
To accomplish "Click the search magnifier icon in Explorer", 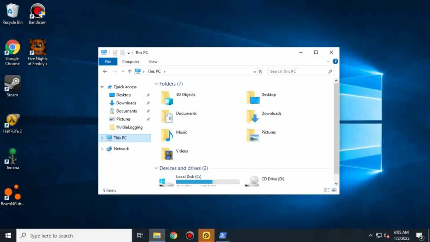I will point(330,71).
